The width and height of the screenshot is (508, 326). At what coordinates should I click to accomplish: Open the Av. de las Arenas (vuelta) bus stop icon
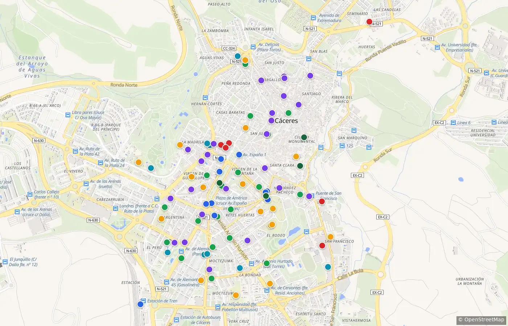(x=86, y=184)
